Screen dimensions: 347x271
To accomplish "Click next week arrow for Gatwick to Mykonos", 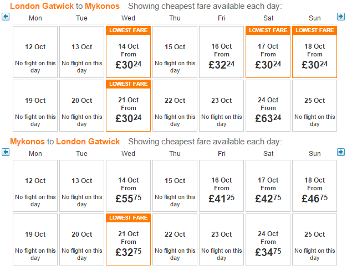I will pyautogui.click(x=341, y=17).
